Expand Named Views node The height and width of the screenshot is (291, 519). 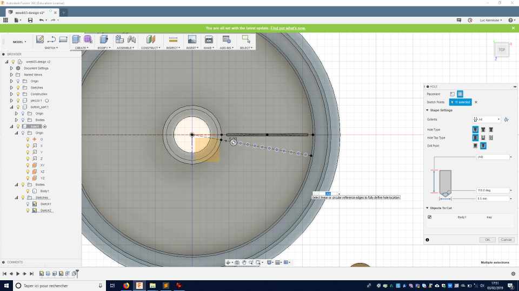(x=11, y=74)
